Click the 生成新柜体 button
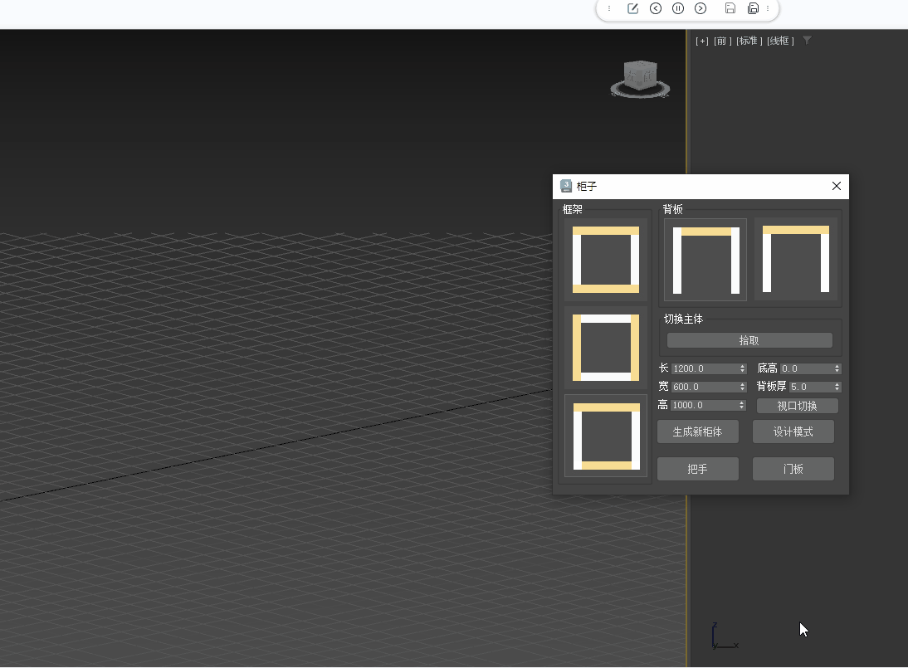 click(698, 432)
